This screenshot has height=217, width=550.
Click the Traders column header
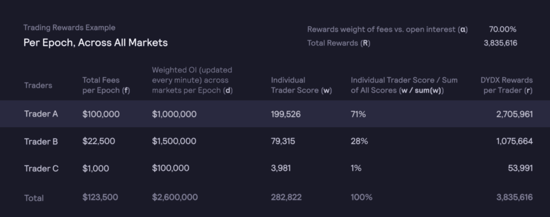(38, 85)
